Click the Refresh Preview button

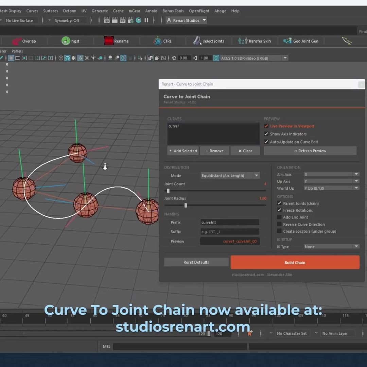coord(310,151)
